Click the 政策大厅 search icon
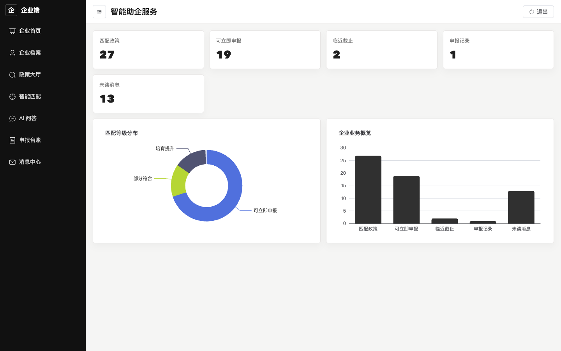Screen dimensions: 561x351 point(12,75)
